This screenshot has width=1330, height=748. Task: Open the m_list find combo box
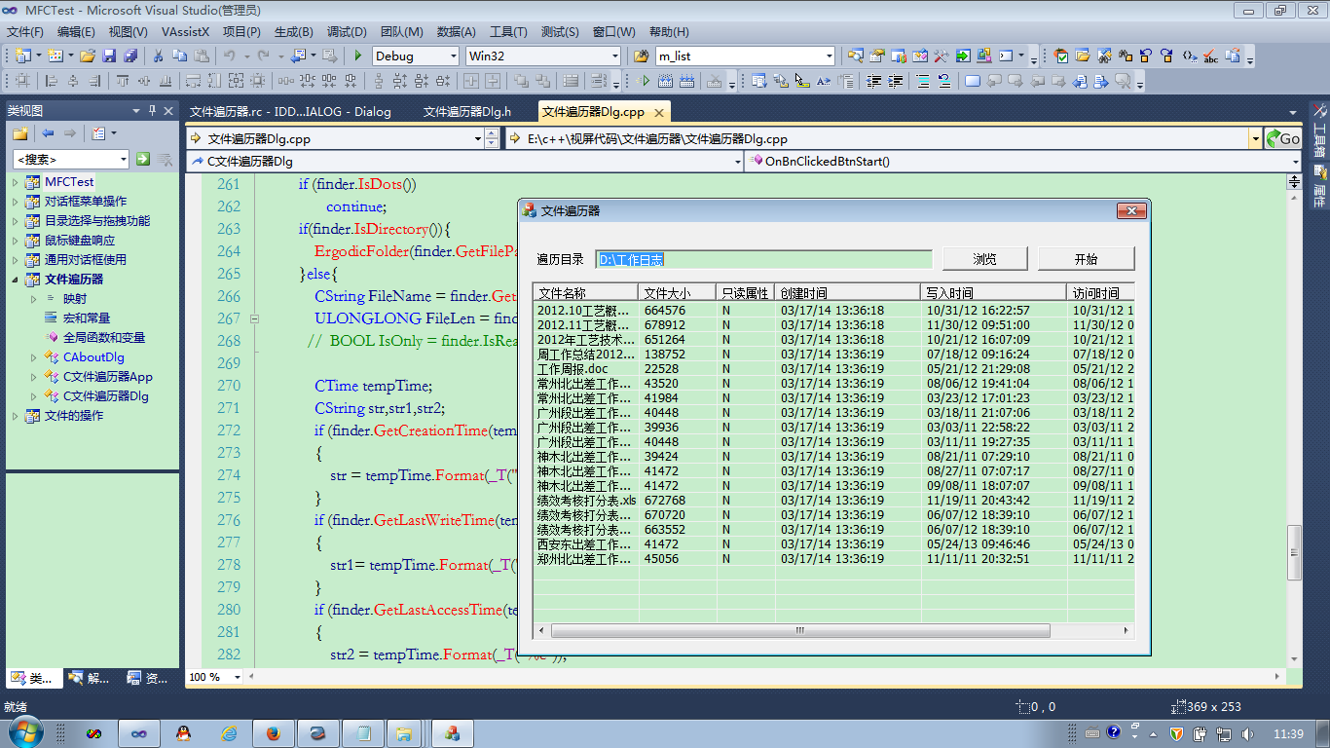(x=829, y=56)
